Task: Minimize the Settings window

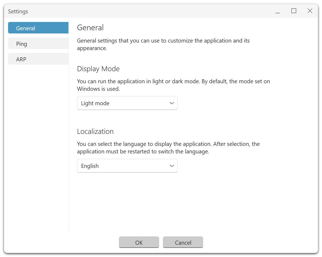Action: click(278, 11)
